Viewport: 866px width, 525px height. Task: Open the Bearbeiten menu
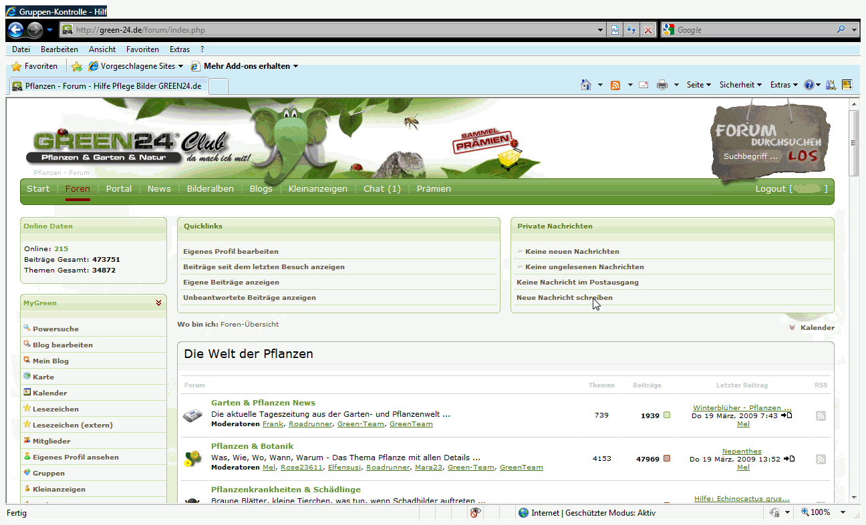pos(59,49)
